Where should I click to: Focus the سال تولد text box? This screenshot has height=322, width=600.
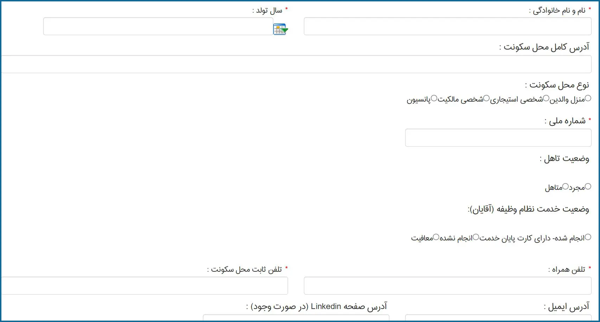click(x=158, y=26)
